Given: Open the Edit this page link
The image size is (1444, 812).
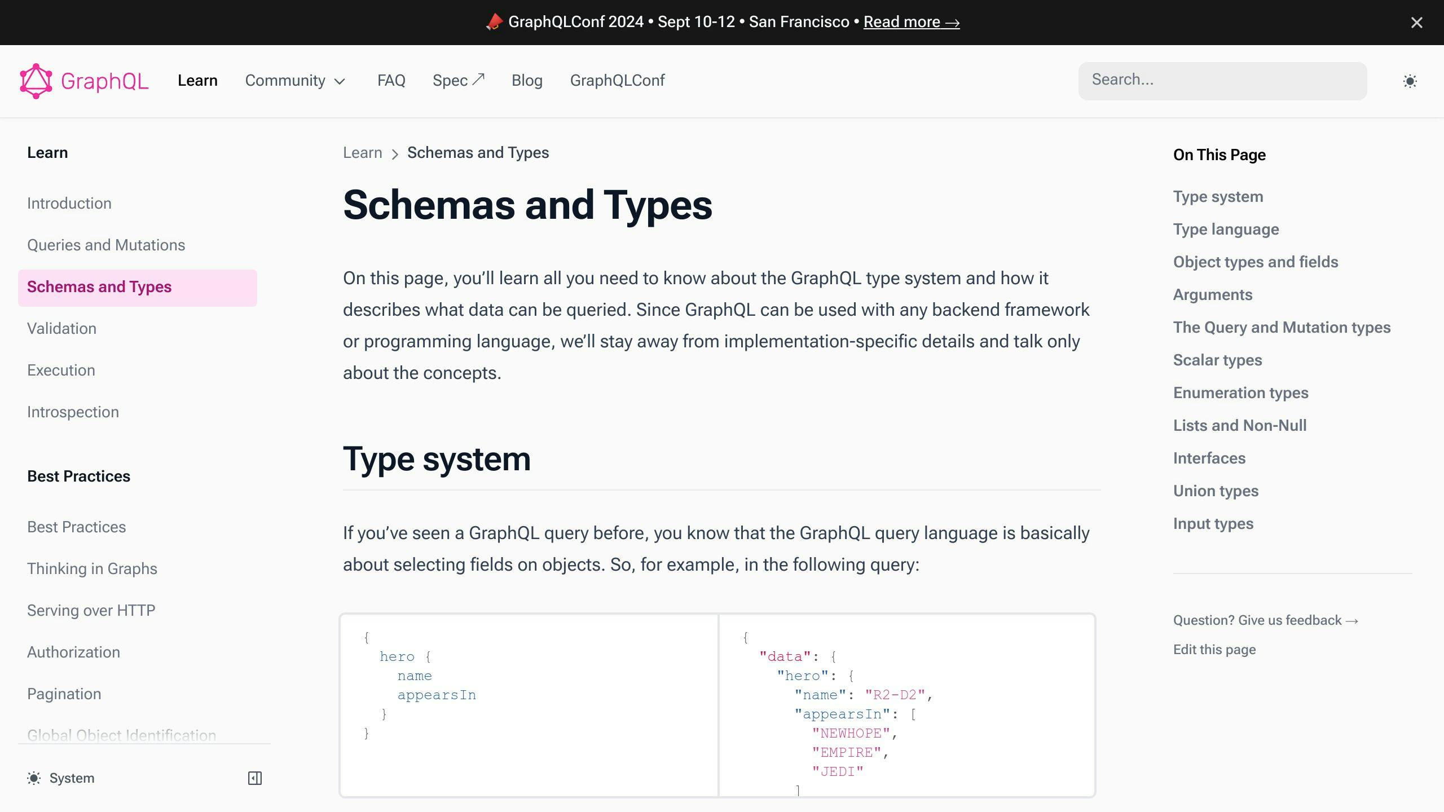Looking at the screenshot, I should click(x=1214, y=649).
